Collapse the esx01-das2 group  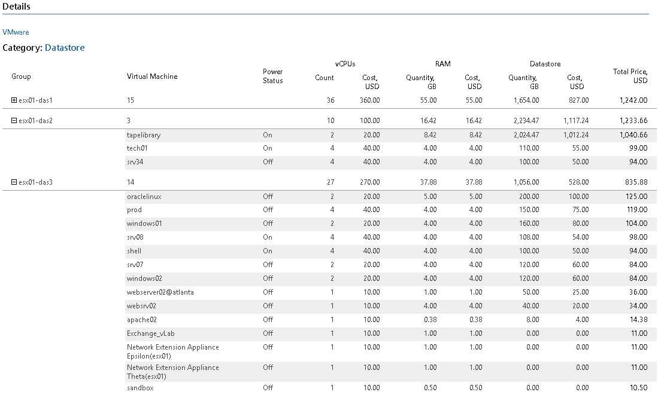(x=14, y=120)
